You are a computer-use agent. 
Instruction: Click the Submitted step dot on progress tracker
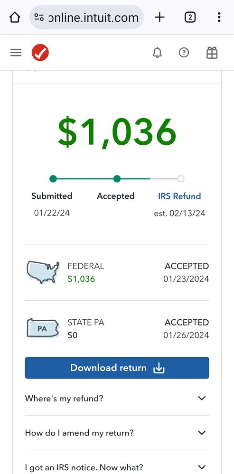53,179
